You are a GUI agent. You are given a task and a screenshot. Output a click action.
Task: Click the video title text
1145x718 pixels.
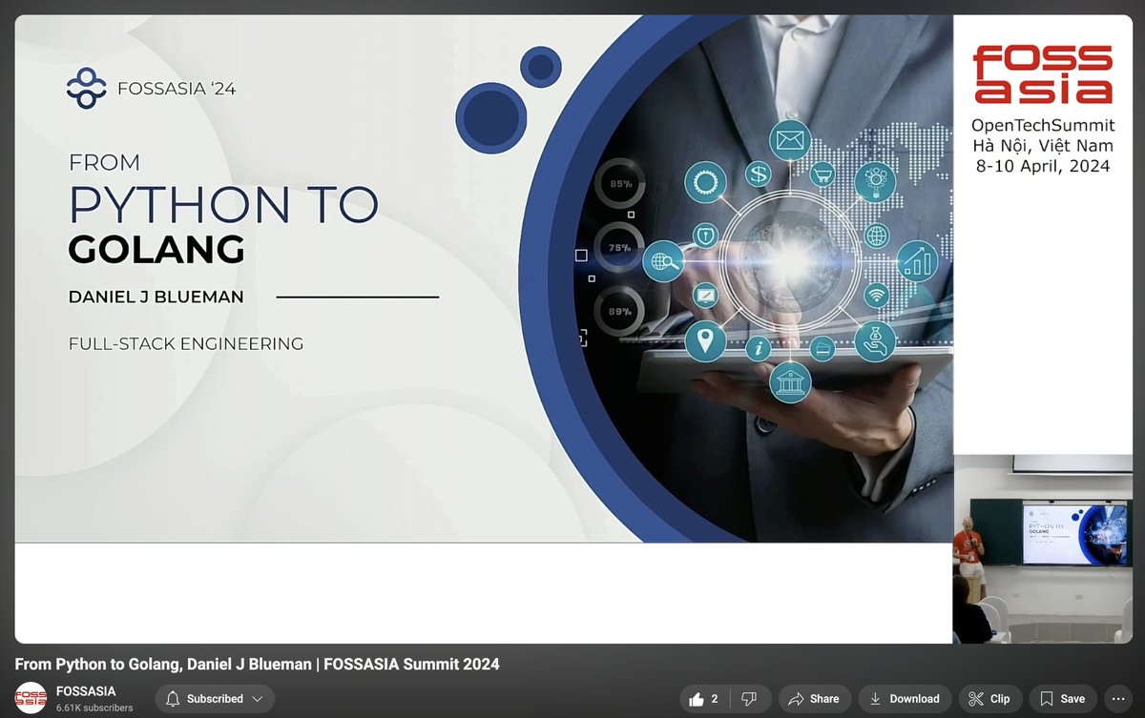[257, 665]
